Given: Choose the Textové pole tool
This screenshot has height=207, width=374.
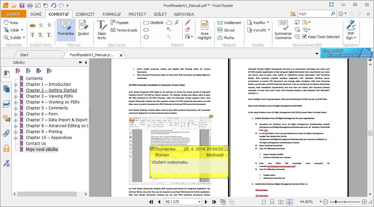Looking at the screenshot, I should pyautogui.click(x=124, y=30).
